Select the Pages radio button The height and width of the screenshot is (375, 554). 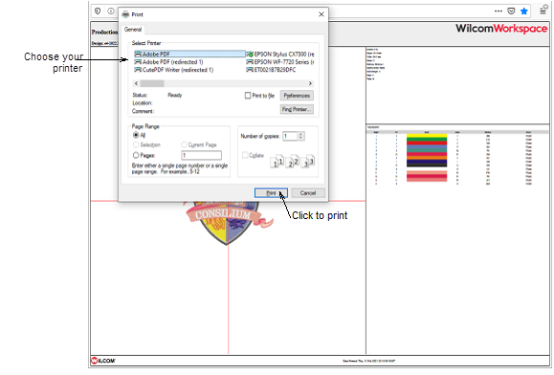click(x=136, y=155)
